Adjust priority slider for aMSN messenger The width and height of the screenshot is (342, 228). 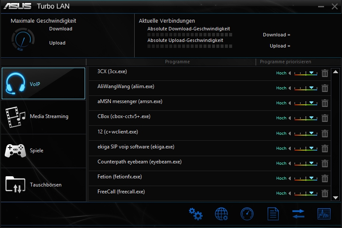(x=306, y=103)
